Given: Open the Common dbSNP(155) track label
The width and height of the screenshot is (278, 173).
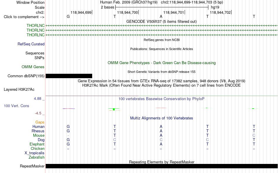Looking at the screenshot, I should pyautogui.click(x=26, y=76).
